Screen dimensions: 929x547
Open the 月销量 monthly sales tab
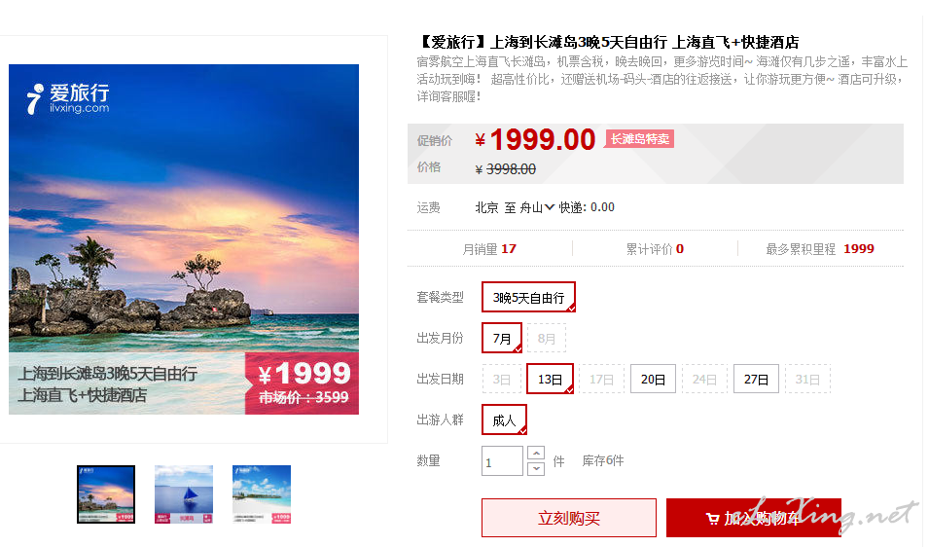click(489, 249)
